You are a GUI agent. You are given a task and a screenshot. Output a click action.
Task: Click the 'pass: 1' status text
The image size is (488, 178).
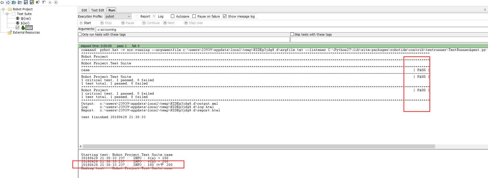click(x=122, y=46)
